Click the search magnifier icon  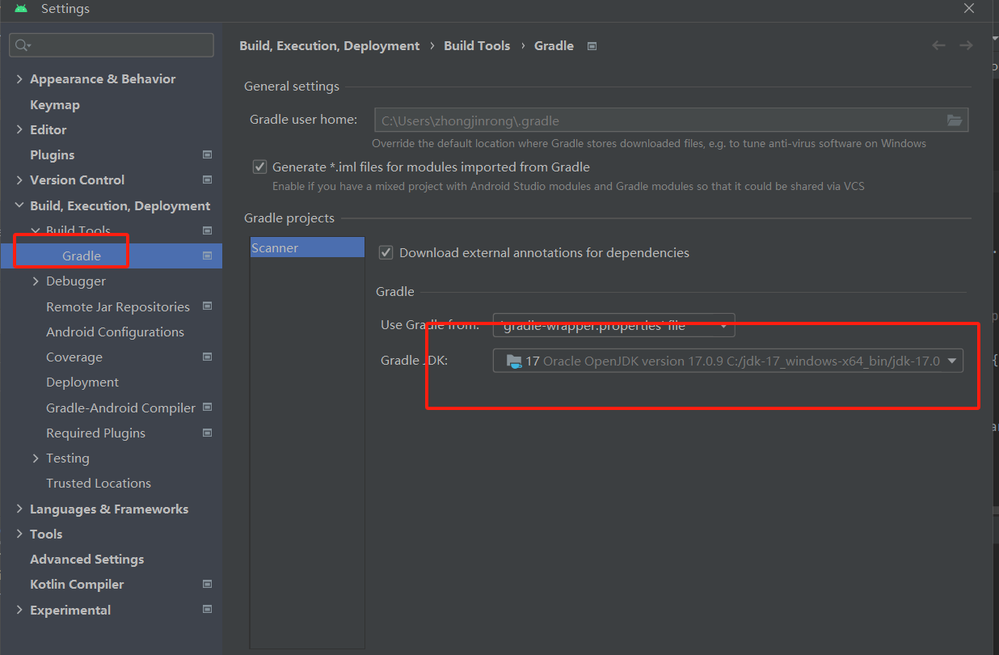pos(23,45)
